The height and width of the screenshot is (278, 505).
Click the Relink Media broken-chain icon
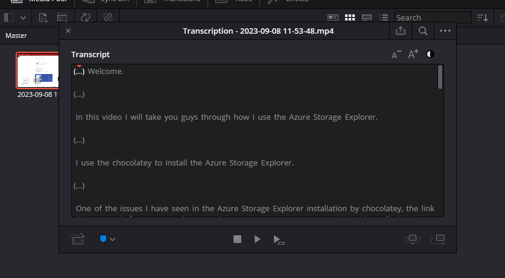point(107,17)
